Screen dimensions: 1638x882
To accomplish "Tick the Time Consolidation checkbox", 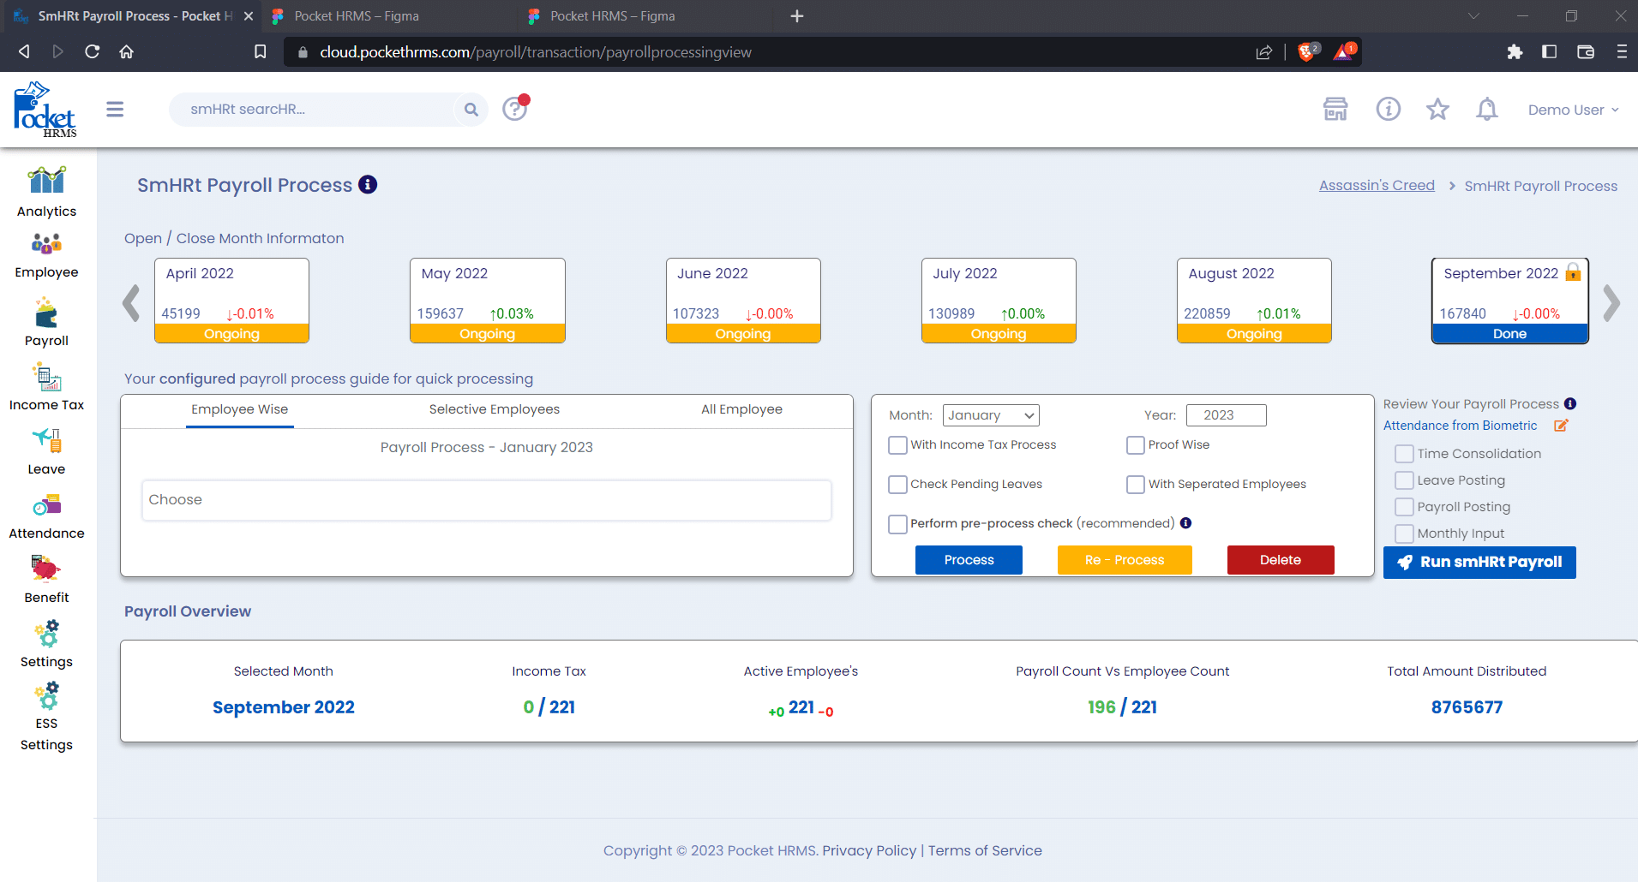I will coord(1404,454).
